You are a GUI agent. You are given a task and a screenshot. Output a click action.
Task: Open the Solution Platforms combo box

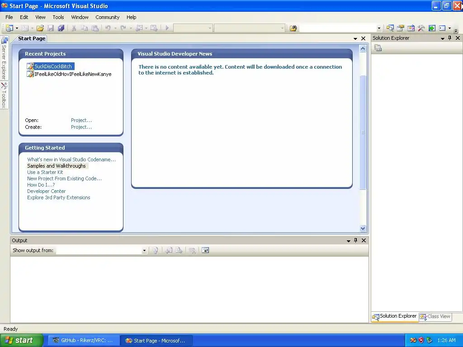250,28
